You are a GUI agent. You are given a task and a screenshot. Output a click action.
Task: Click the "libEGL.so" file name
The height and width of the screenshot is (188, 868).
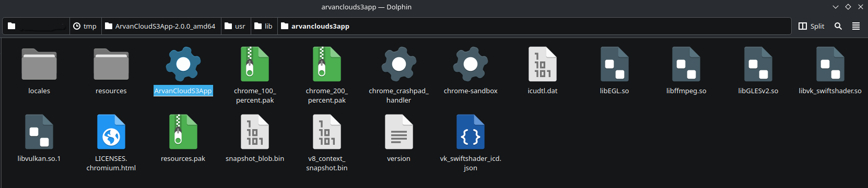pos(615,91)
